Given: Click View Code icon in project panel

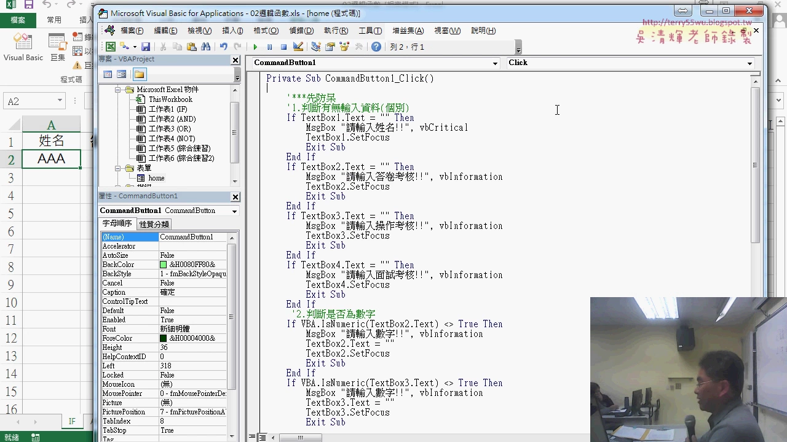Looking at the screenshot, I should pos(108,74).
